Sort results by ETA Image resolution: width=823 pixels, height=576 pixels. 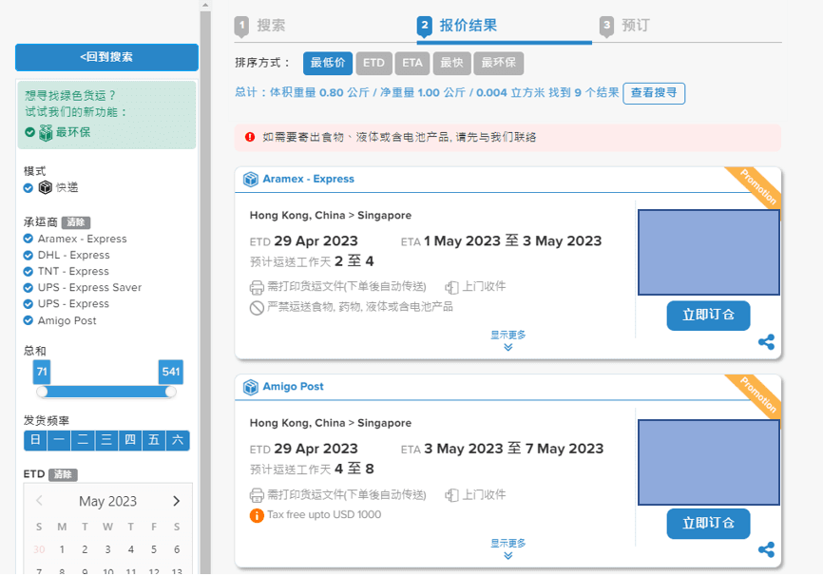coord(412,63)
